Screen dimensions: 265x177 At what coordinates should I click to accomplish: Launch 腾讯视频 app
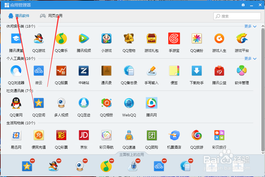84,38
